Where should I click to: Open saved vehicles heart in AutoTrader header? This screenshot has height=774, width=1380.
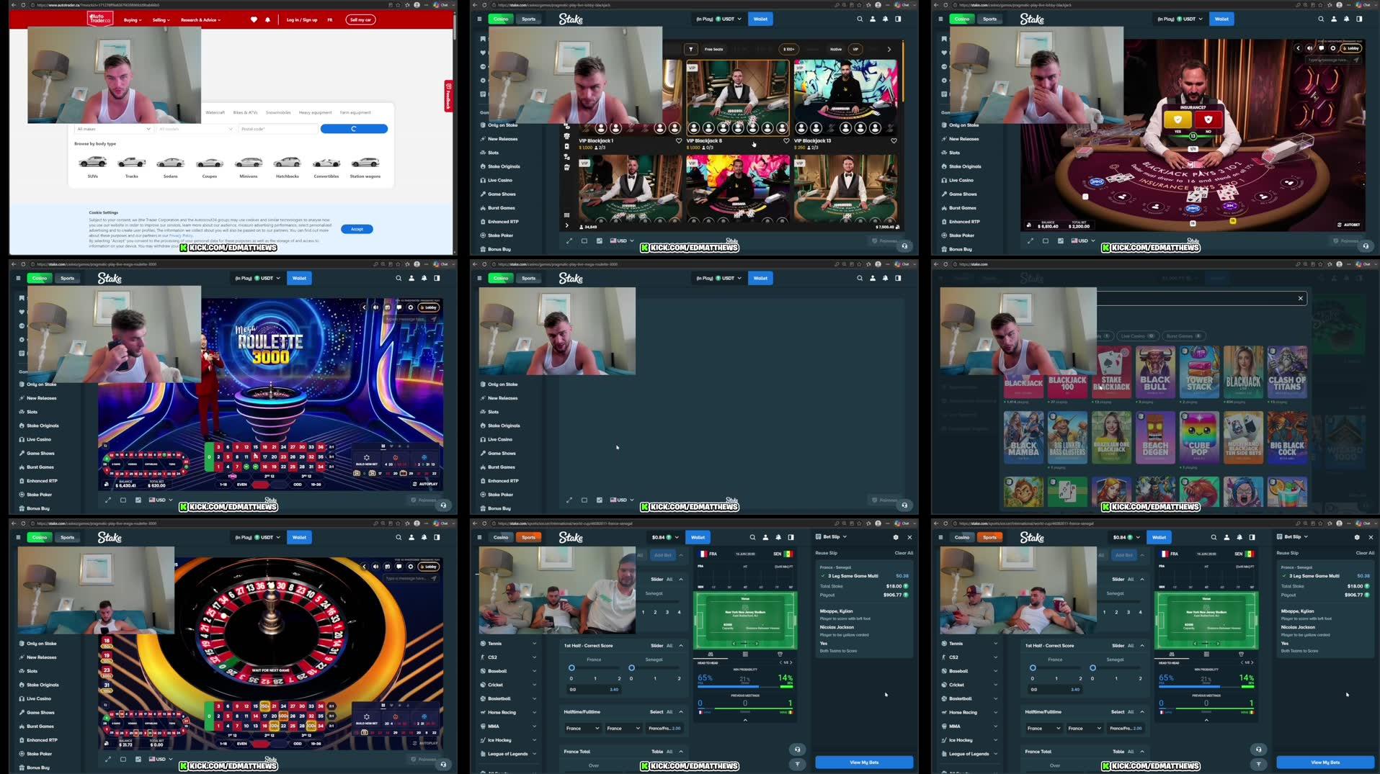pos(254,19)
